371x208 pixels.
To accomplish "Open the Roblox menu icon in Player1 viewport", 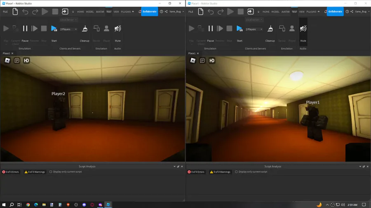I will click(x=193, y=60).
